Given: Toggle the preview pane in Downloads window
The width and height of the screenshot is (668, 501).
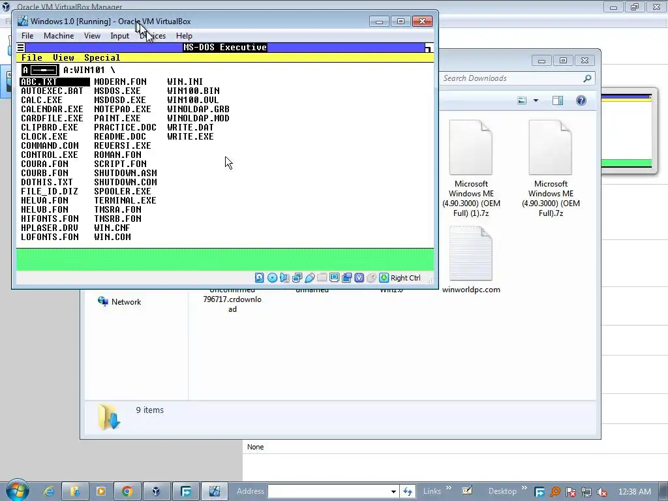Looking at the screenshot, I should [558, 100].
